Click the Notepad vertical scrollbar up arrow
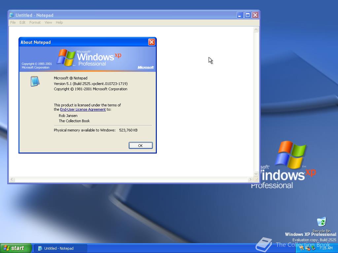338x253 pixels. click(x=256, y=30)
